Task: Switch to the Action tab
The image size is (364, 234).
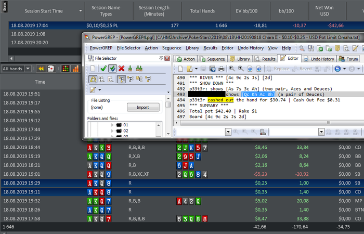Action: (x=186, y=59)
